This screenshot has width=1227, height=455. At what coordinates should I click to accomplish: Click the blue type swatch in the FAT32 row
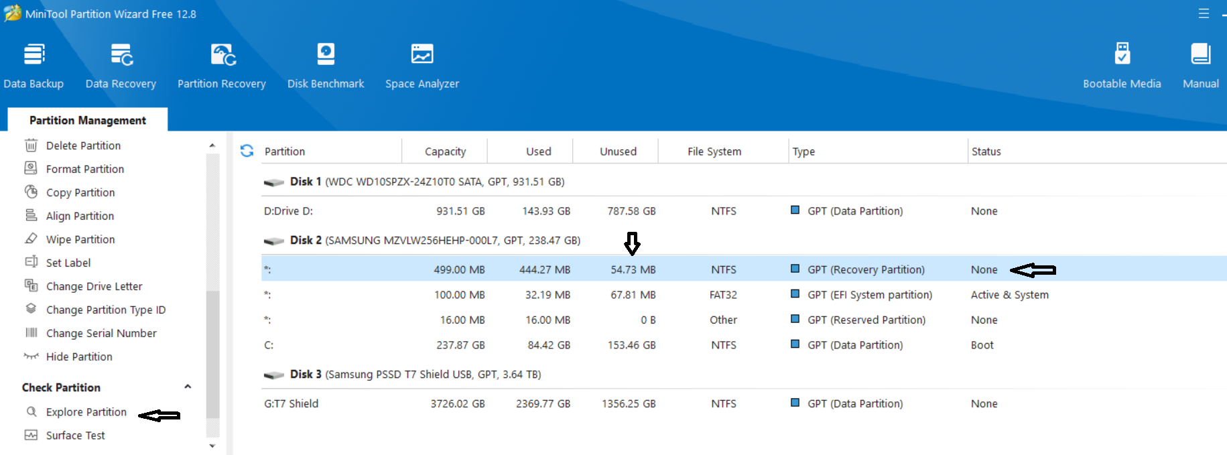click(795, 294)
